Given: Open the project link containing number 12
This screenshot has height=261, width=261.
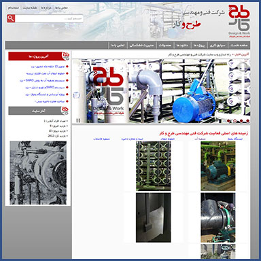Looking at the screenshot, I should [48, 67].
